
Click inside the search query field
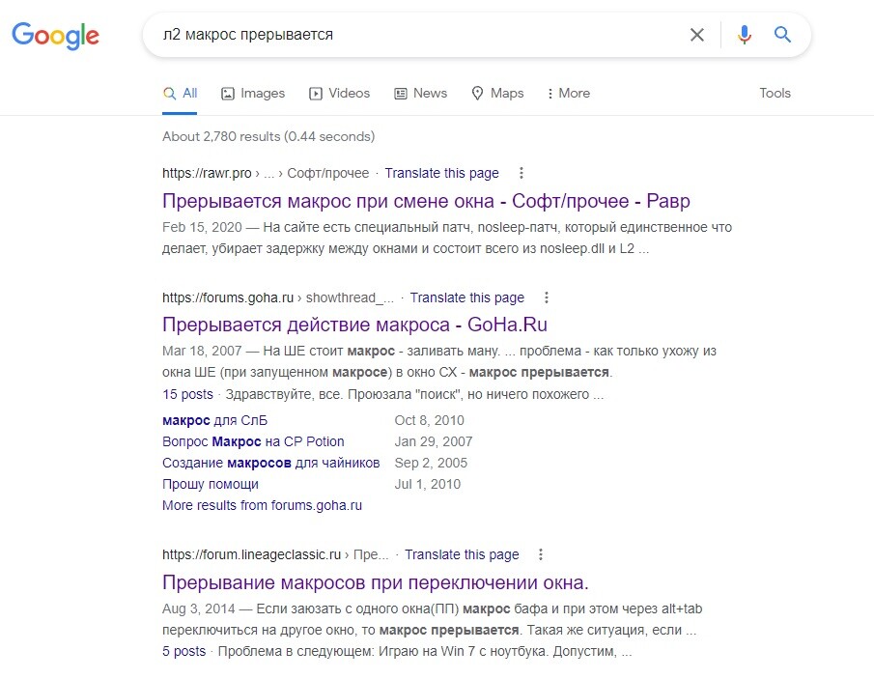click(418, 35)
